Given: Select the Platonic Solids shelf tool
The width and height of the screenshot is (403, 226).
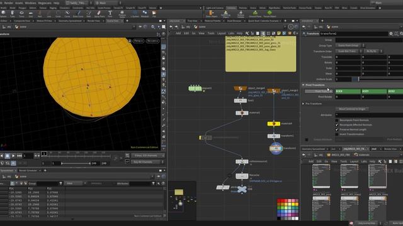Looking at the screenshot, I should pyautogui.click(x=122, y=14).
